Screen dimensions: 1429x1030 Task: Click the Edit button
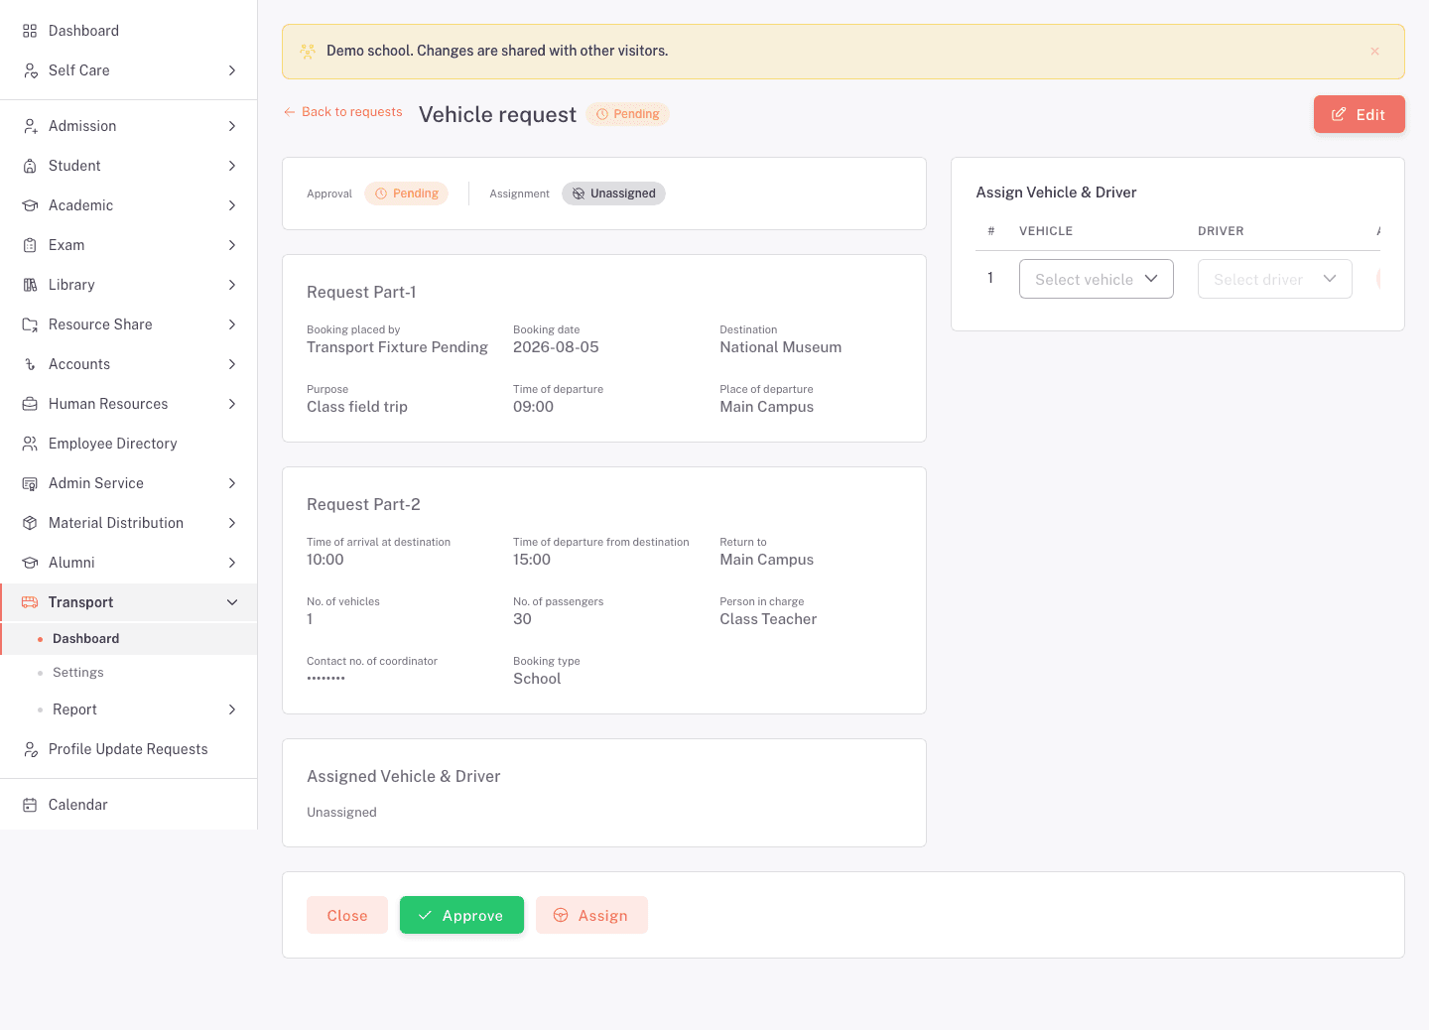pos(1360,114)
